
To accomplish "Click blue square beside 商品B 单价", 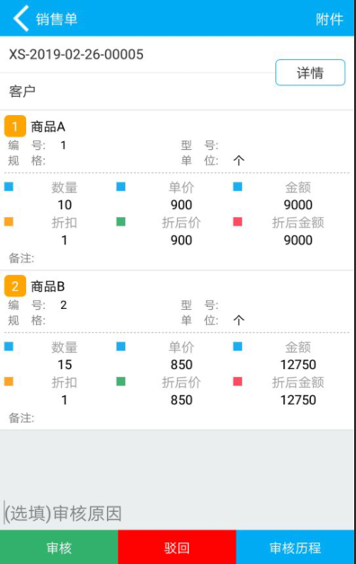I will click(121, 347).
